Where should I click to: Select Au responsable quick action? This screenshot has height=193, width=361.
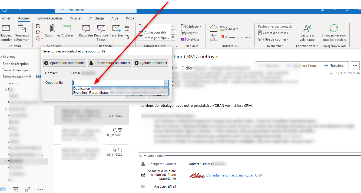point(155,32)
